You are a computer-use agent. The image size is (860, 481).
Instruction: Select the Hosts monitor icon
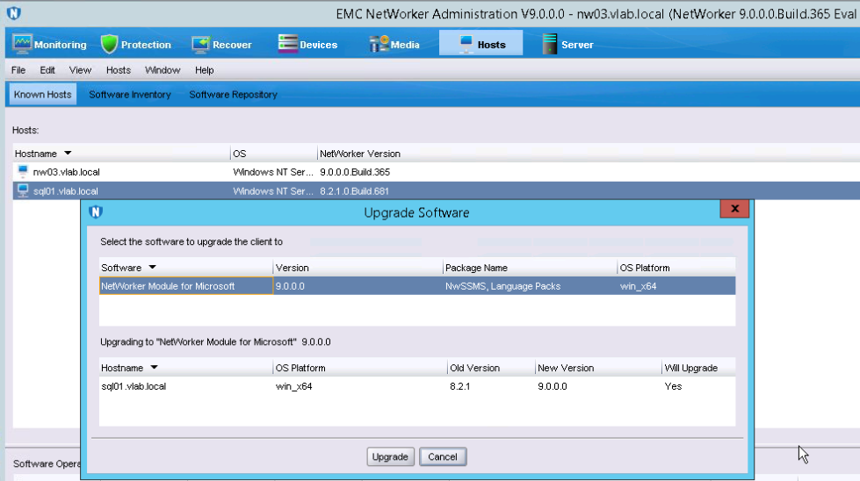[466, 45]
